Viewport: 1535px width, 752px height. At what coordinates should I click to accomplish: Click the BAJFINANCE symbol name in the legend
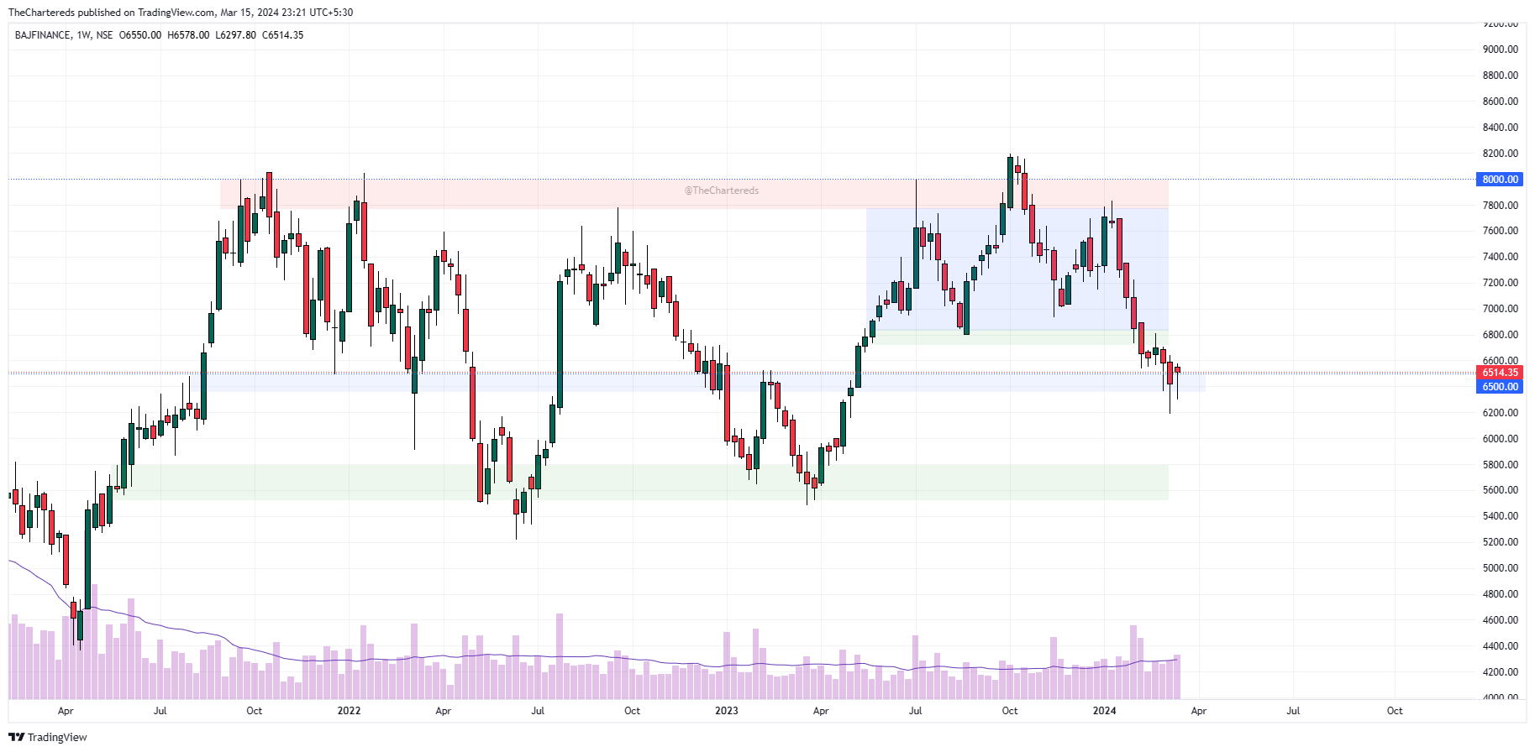pyautogui.click(x=43, y=35)
